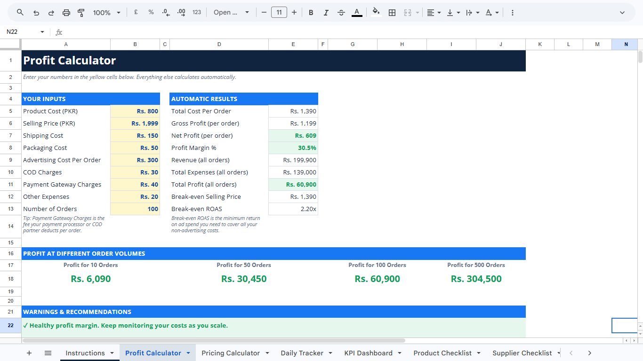643x361 pixels.
Task: Click the undo arrow icon
Action: (36, 13)
